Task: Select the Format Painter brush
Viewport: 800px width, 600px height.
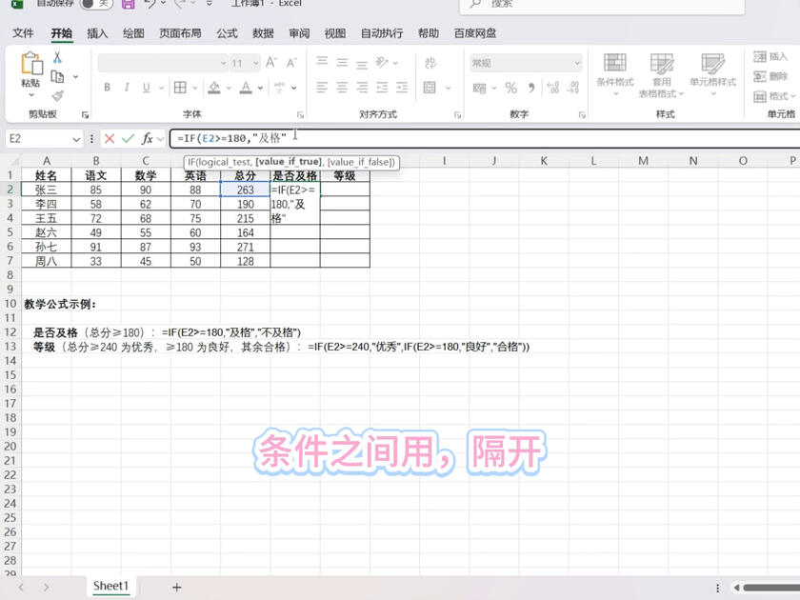Action: 57,95
